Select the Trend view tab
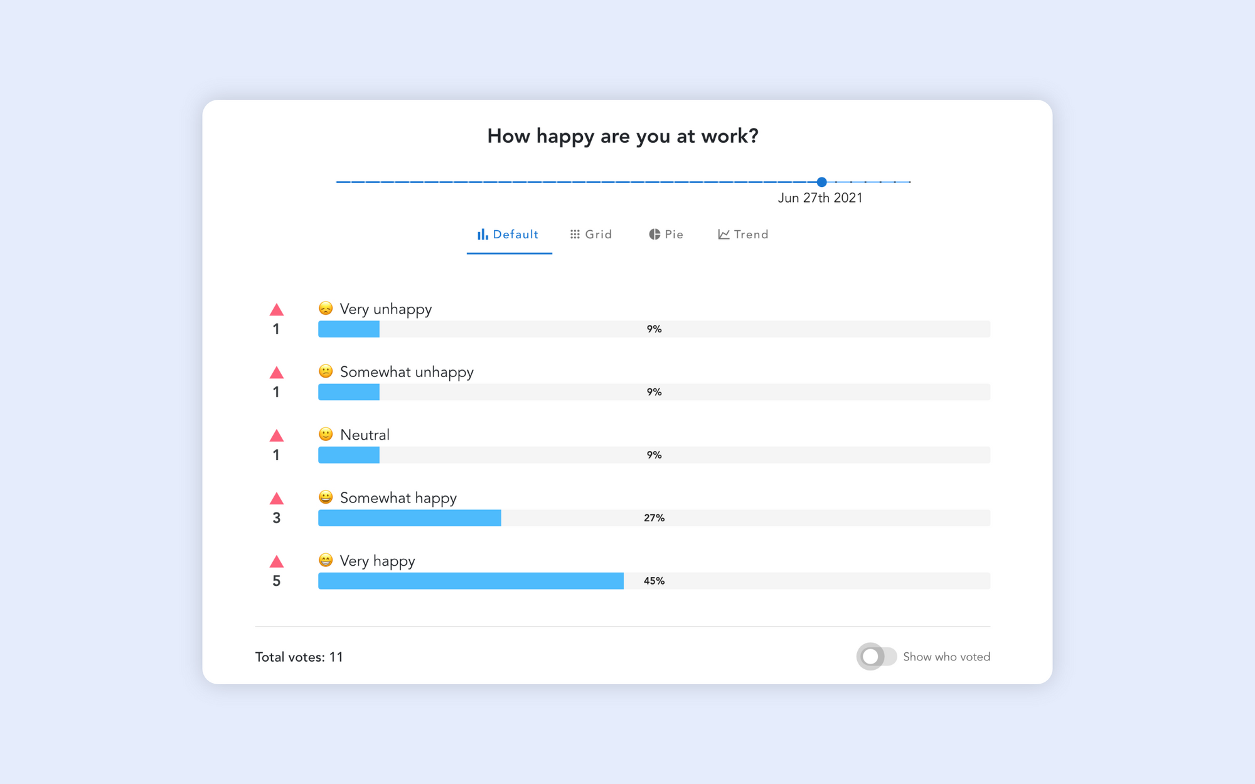 (x=744, y=235)
